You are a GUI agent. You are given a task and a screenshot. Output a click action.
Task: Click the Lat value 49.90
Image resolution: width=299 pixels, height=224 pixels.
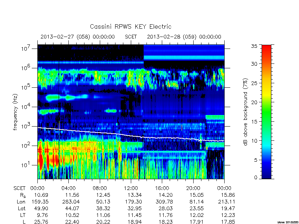pyautogui.click(x=41, y=209)
